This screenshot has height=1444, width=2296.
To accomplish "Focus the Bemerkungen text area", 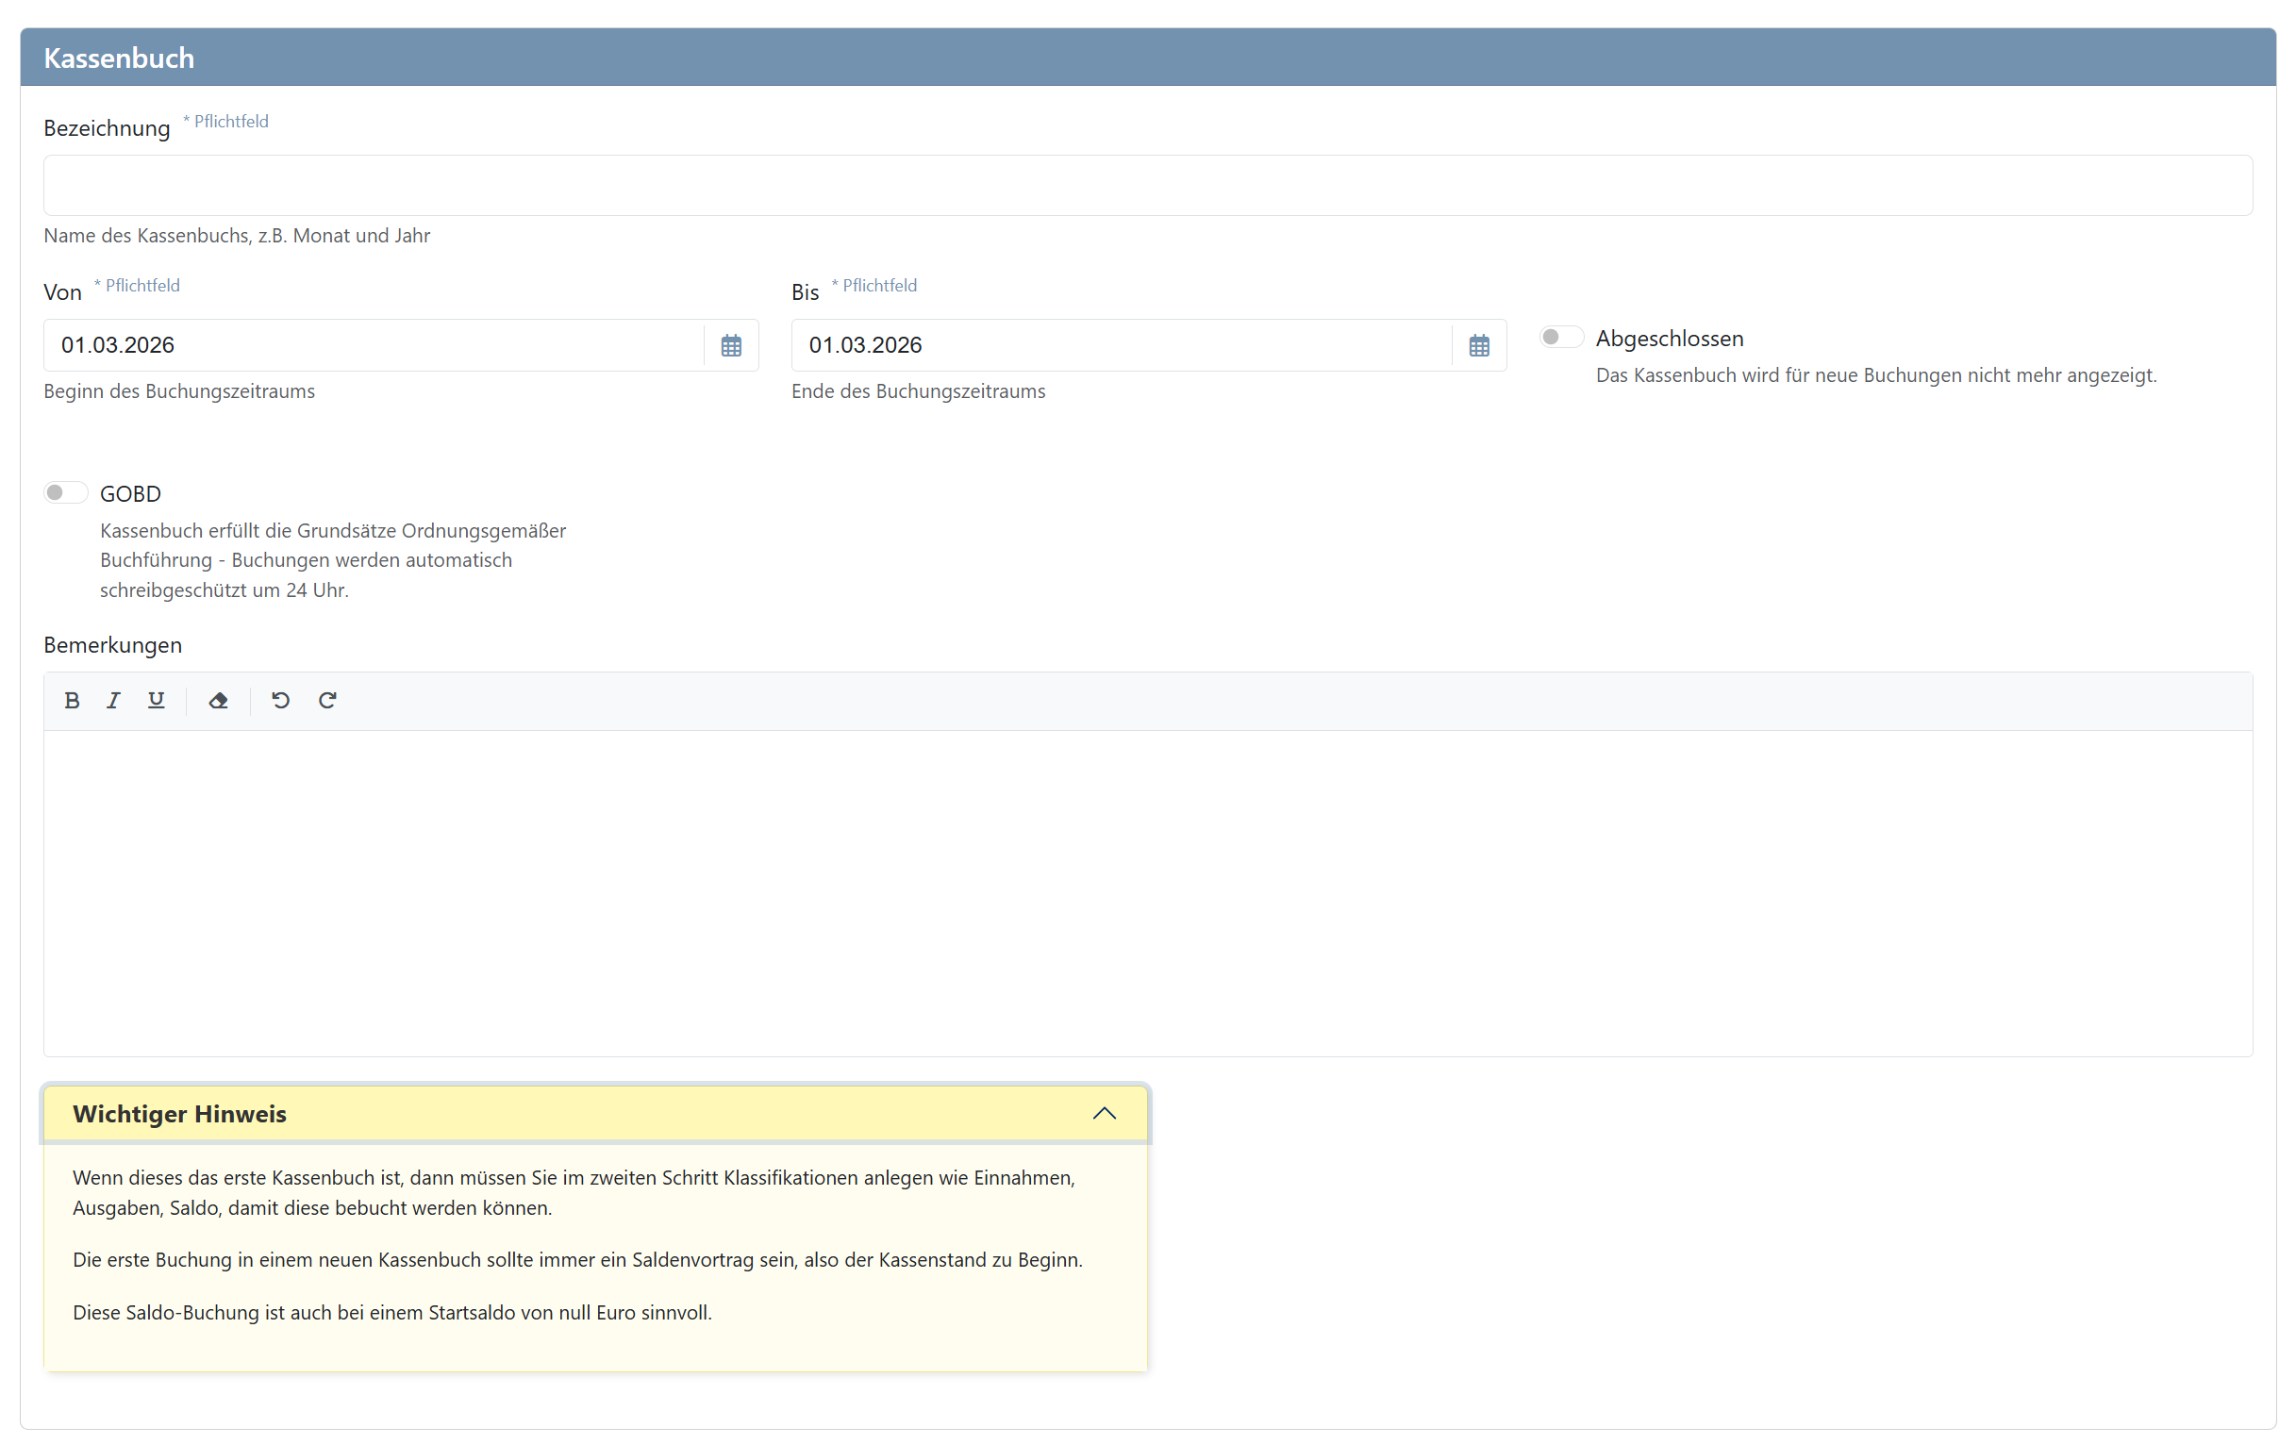I will pos(1147,892).
